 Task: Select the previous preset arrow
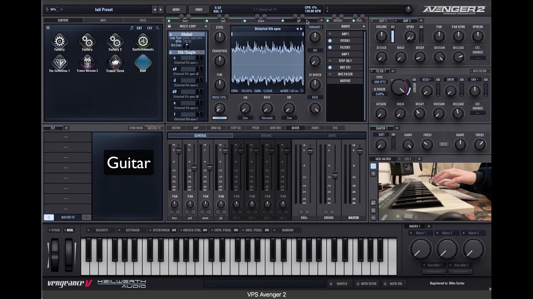154,9
